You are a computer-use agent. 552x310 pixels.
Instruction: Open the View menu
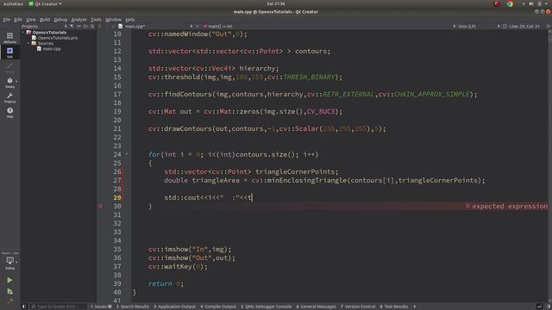click(x=31, y=20)
